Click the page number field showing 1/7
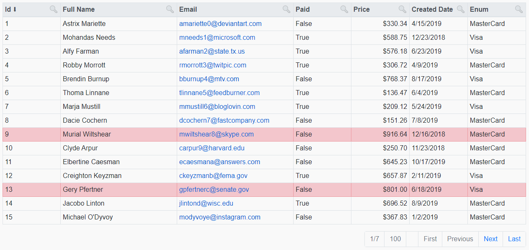Viewport: 529px width, 250px height. click(x=374, y=239)
